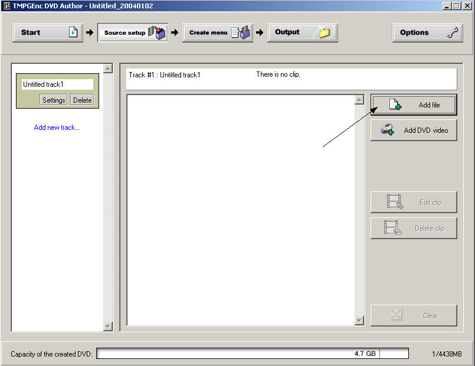This screenshot has width=475, height=366.
Task: Click the Add file button
Action: [414, 105]
